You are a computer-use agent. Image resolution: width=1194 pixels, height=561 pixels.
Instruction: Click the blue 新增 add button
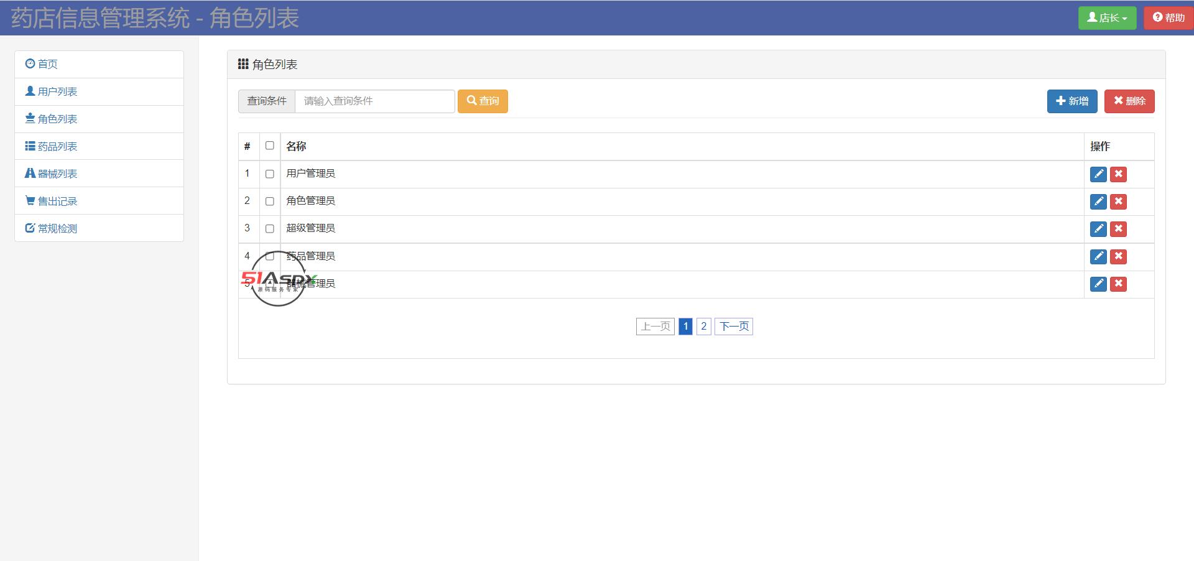[1071, 101]
